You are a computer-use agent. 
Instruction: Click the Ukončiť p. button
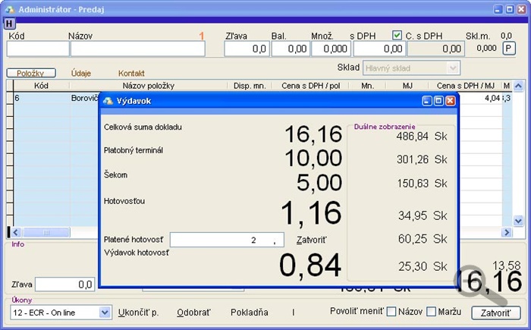[137, 312]
